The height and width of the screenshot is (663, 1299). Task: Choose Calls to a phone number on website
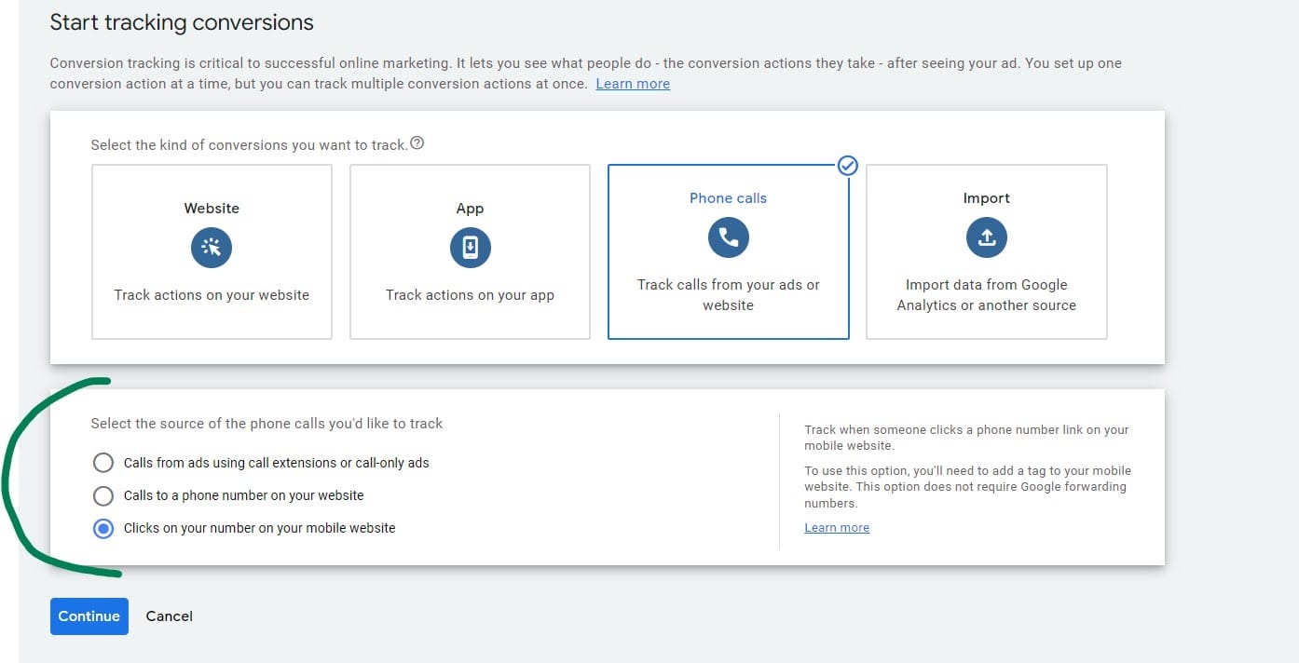coord(103,495)
